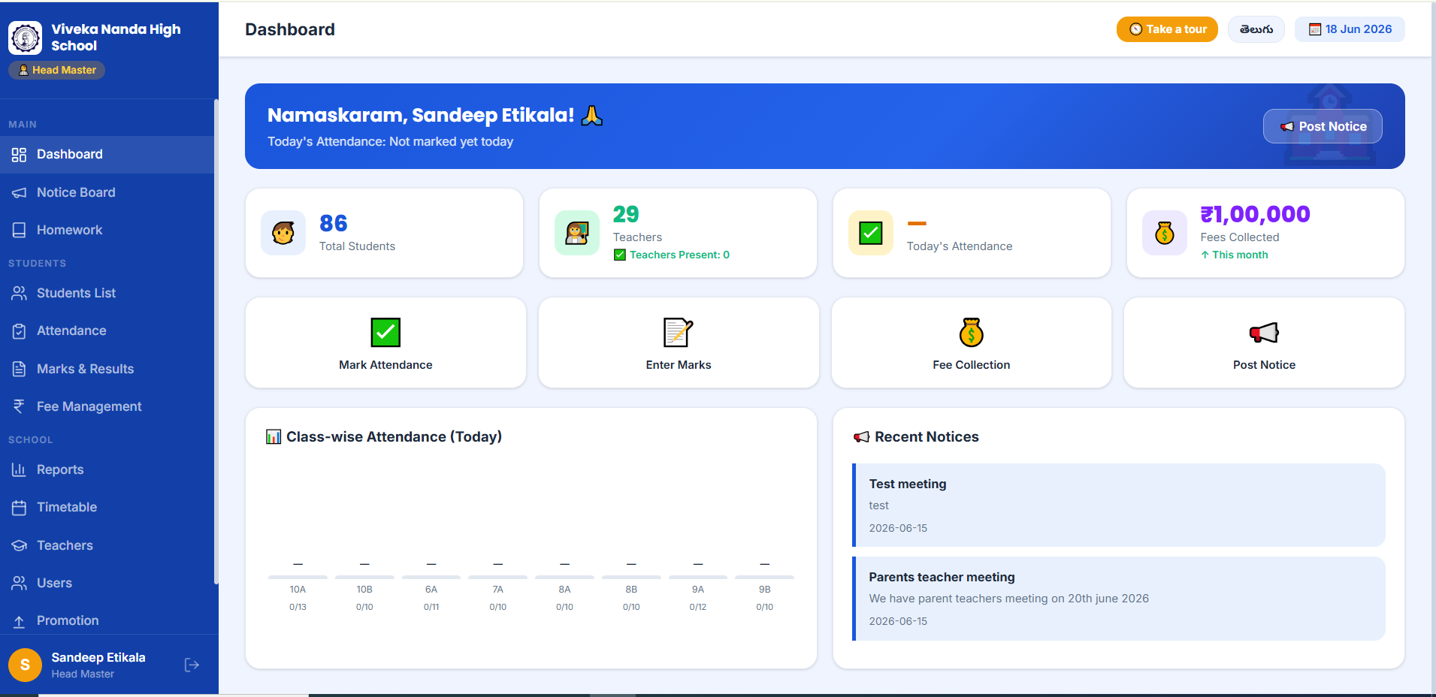
Task: Click Post Notice button in blue banner
Action: [x=1323, y=126]
